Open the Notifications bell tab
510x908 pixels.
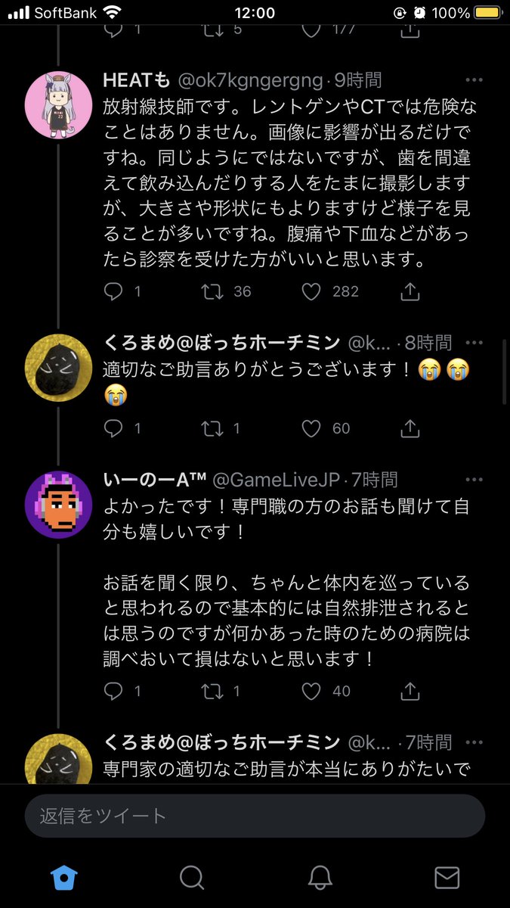tap(320, 877)
